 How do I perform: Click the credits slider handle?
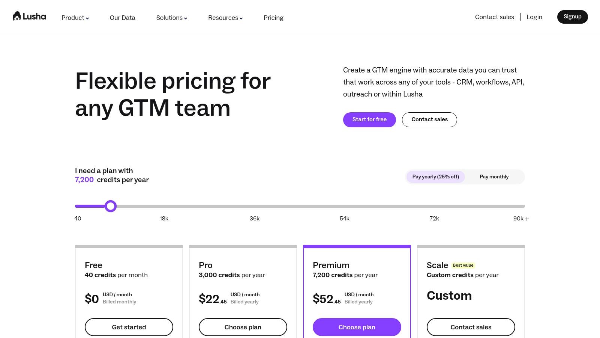click(111, 206)
